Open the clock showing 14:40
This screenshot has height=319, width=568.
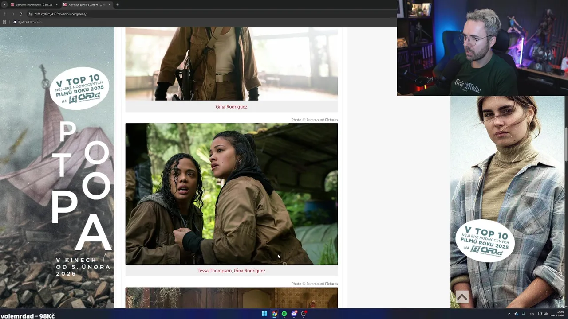[557, 314]
